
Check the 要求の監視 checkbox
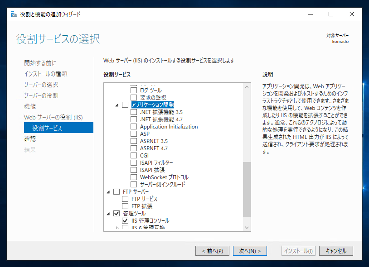click(134, 97)
